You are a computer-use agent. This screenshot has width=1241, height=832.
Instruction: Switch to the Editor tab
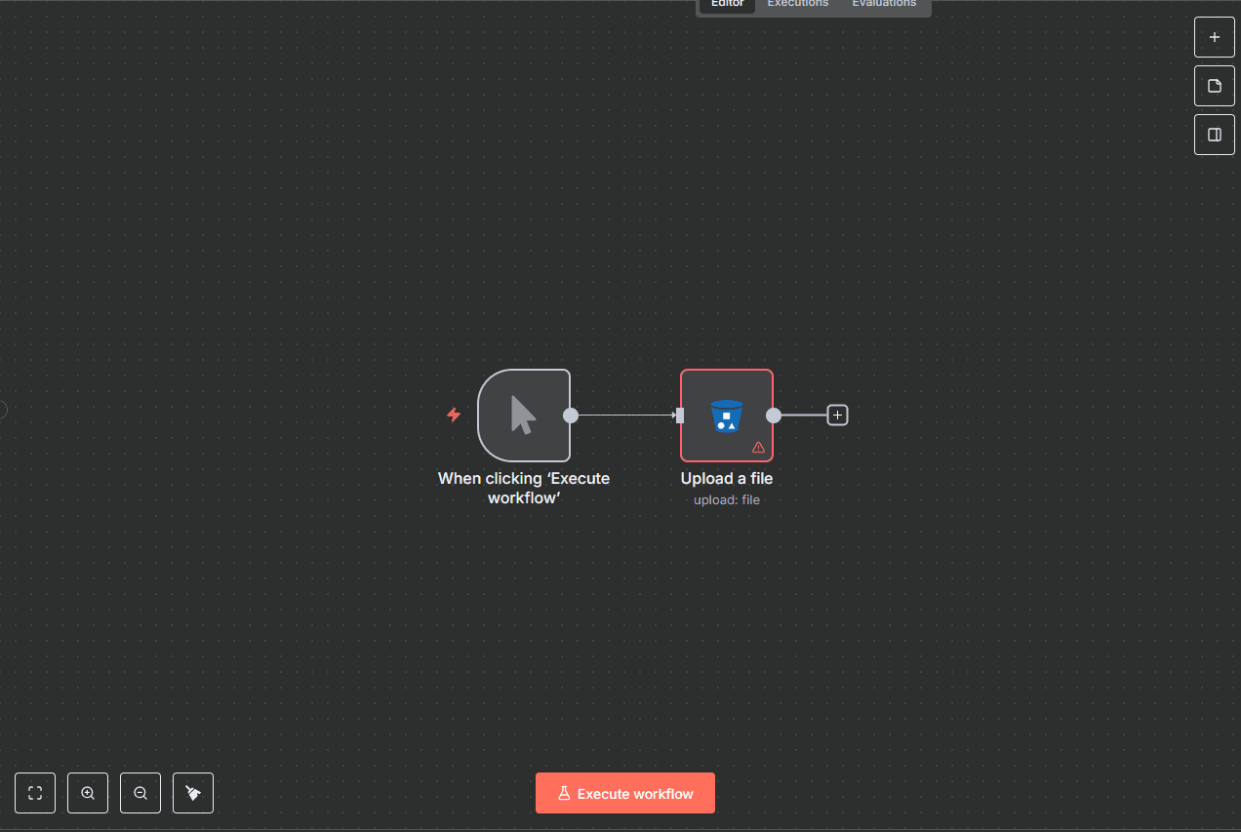727,5
